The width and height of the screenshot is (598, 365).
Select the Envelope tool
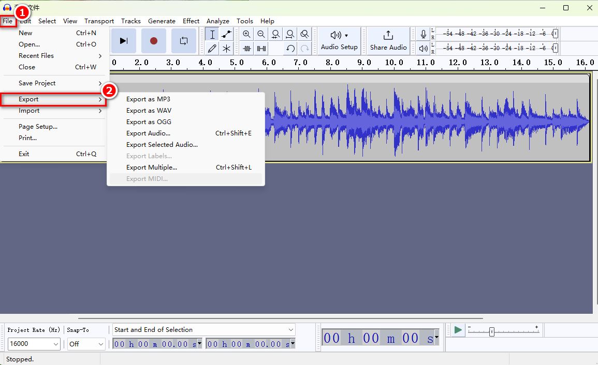click(x=227, y=34)
